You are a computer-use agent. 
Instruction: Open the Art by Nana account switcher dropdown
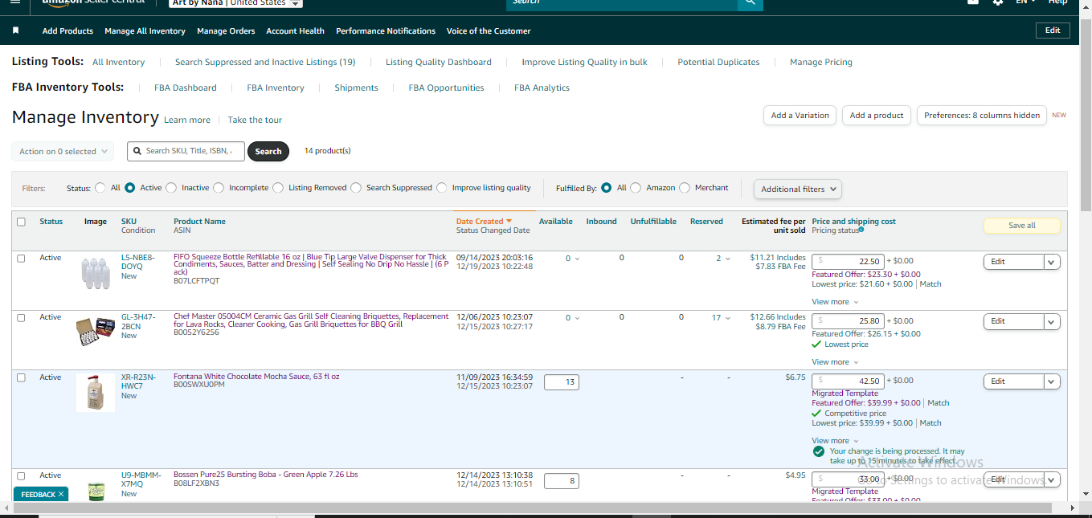point(235,3)
